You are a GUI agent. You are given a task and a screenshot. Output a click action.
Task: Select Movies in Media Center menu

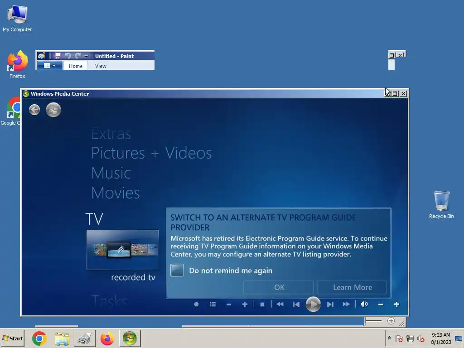116,193
